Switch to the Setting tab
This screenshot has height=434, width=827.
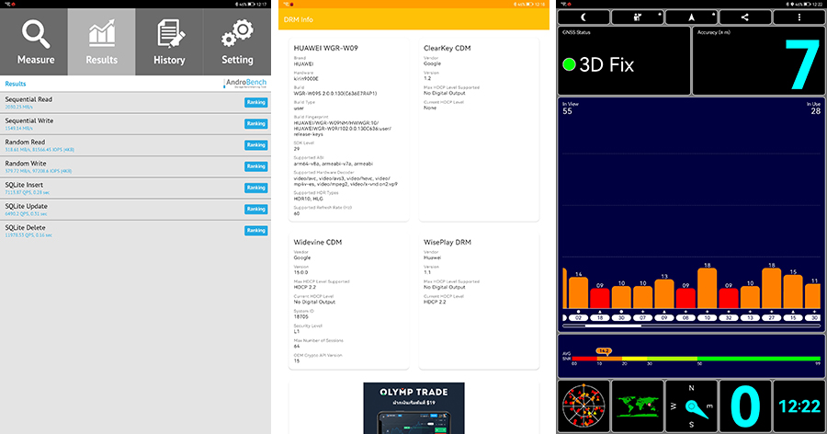tap(237, 41)
